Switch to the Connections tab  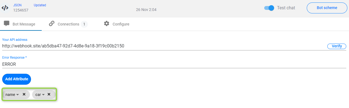pyautogui.click(x=68, y=24)
